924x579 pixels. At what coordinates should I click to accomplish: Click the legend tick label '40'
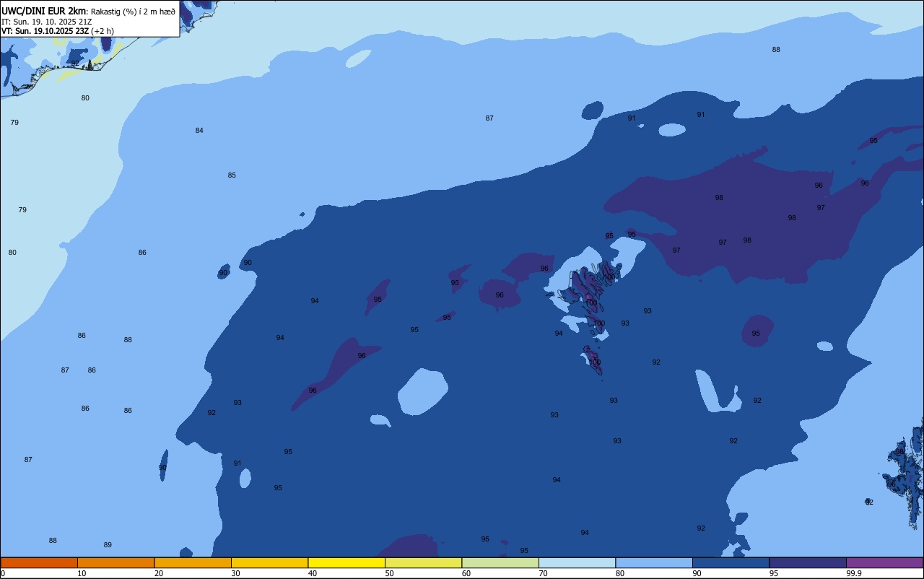(313, 573)
